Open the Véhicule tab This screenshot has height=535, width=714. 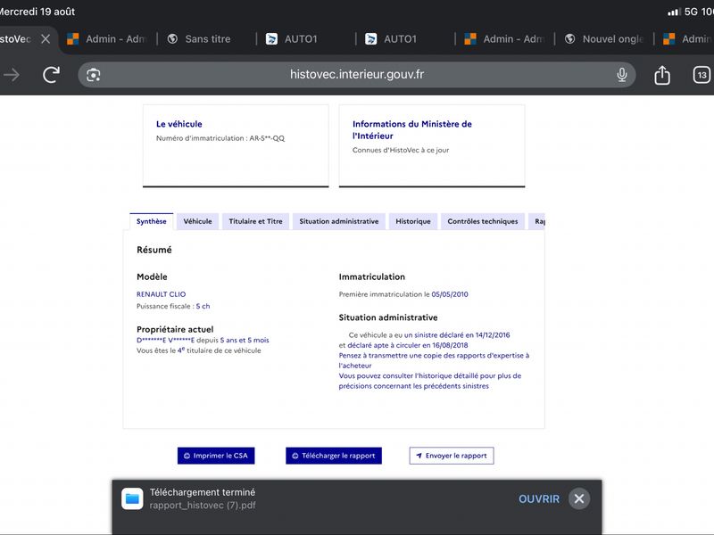click(197, 221)
